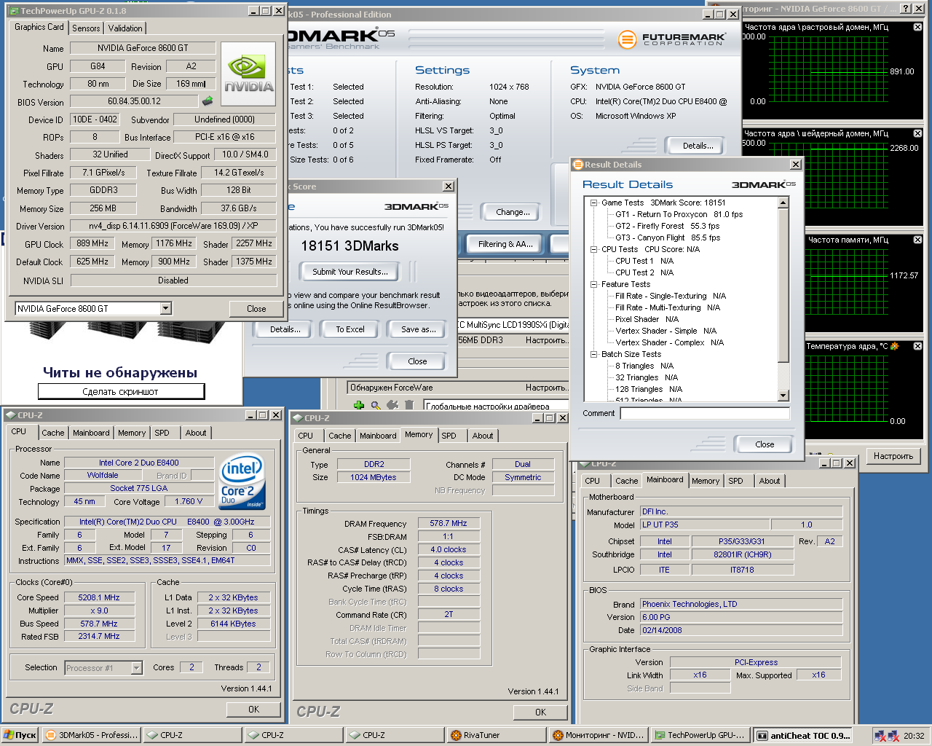
Task: Click OK in the left CPU-Z window
Action: (x=253, y=709)
